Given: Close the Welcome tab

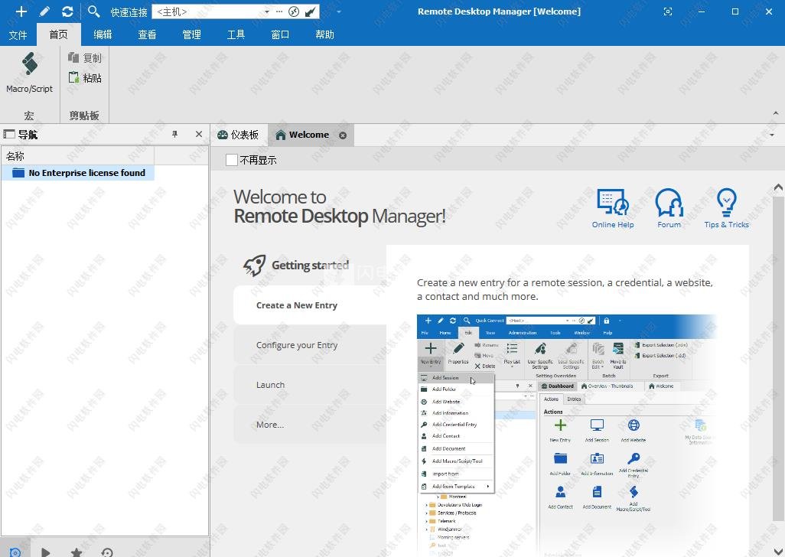Looking at the screenshot, I should (x=343, y=135).
